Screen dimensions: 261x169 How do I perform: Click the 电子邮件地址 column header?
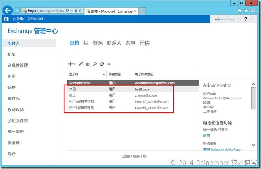166,74
